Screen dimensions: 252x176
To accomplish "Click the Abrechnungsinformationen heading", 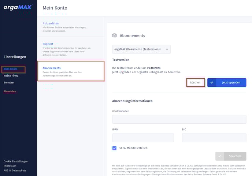I will pos(133,101).
